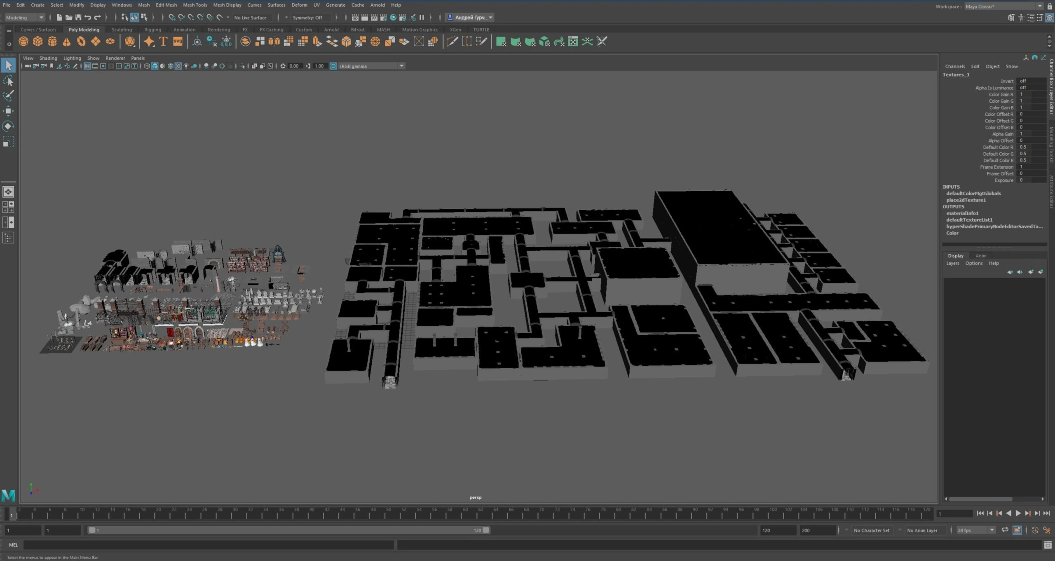Open the Mesh Tools menu
Viewport: 1055px width, 561px height.
pyautogui.click(x=195, y=5)
